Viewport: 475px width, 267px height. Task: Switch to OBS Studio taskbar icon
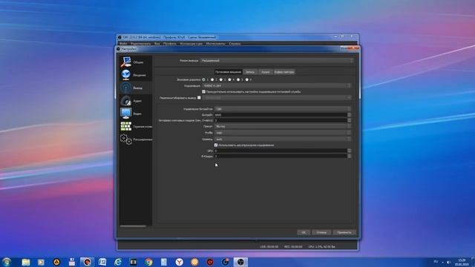pos(240,262)
